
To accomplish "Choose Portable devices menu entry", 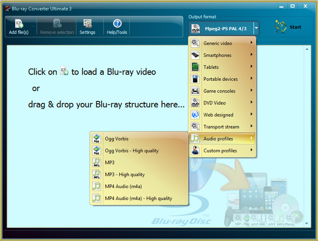I will (222, 79).
